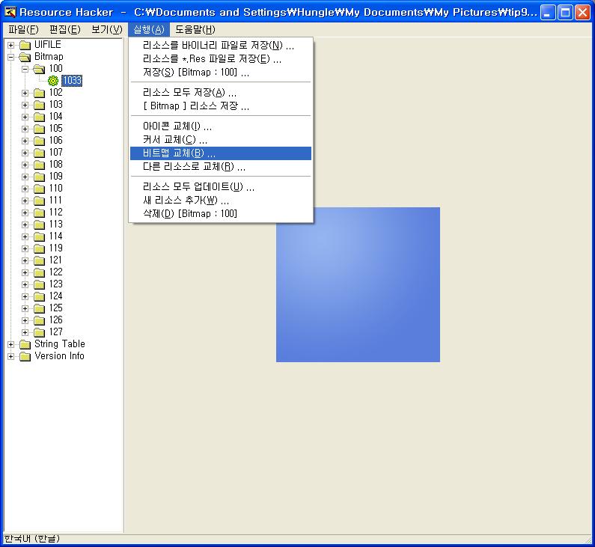Expand the String Table node

coord(11,344)
